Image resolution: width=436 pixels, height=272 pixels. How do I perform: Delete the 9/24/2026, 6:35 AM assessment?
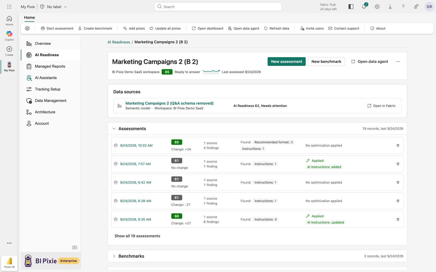(398, 220)
